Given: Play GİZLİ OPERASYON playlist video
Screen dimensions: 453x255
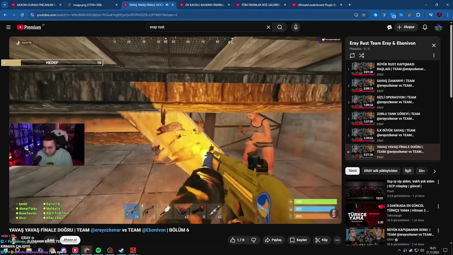Looking at the screenshot, I should [x=393, y=102].
